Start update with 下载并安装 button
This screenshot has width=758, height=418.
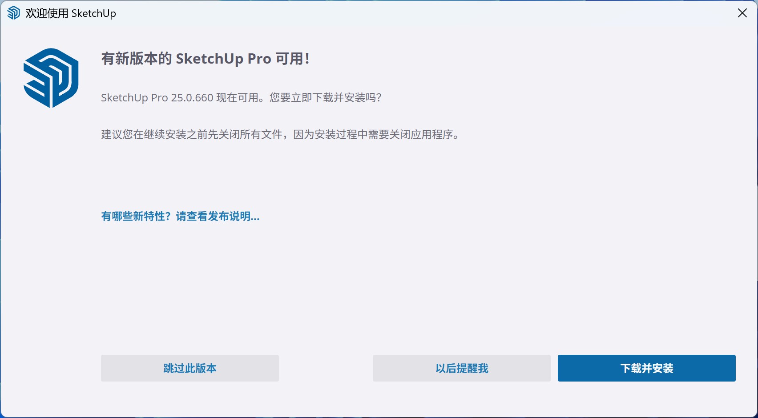click(x=647, y=368)
